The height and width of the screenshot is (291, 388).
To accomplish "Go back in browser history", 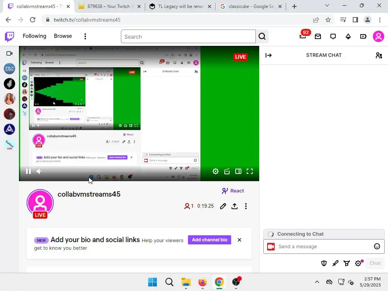I will 8,20.
